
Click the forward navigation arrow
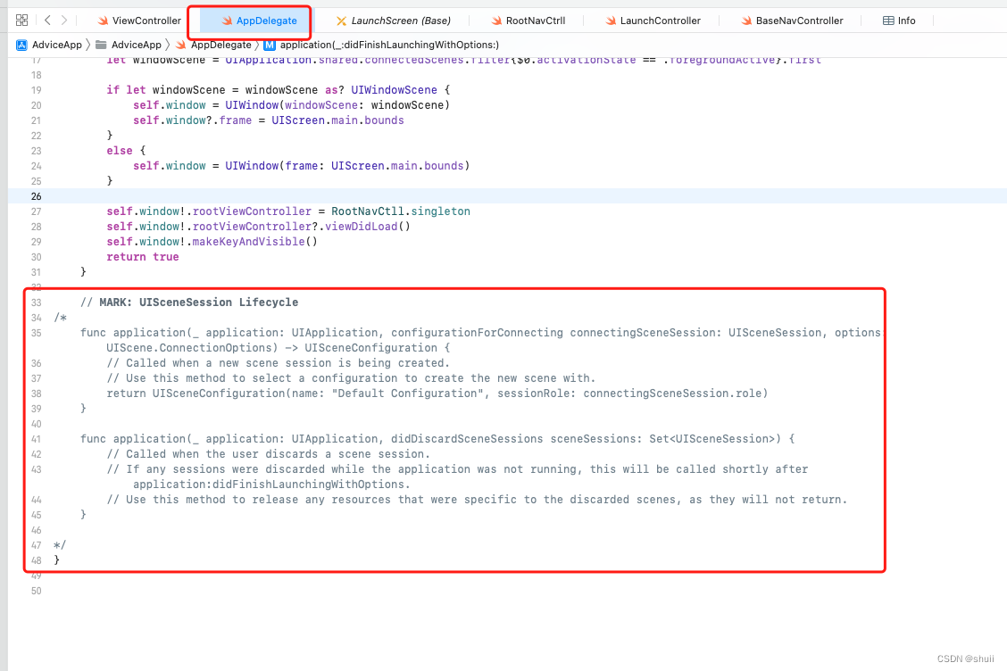coord(63,20)
